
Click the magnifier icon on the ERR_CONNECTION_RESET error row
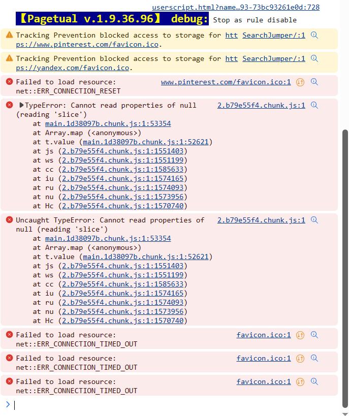tap(314, 82)
